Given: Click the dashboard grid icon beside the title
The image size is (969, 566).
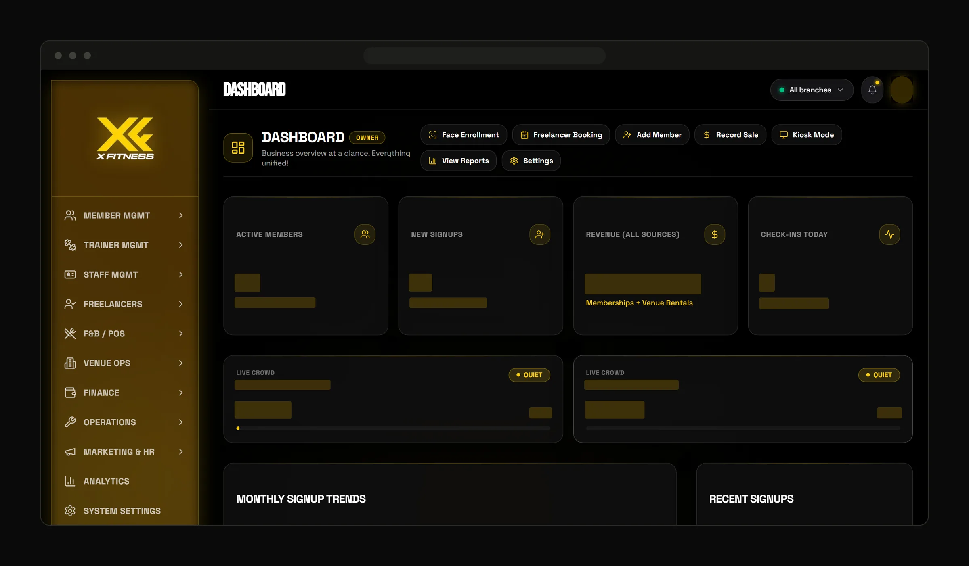Looking at the screenshot, I should tap(238, 148).
